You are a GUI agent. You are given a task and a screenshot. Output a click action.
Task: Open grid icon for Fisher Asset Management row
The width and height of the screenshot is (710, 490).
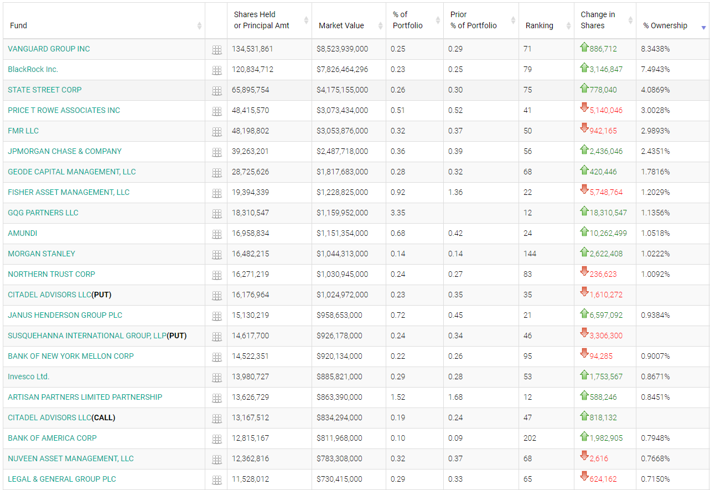[216, 193]
